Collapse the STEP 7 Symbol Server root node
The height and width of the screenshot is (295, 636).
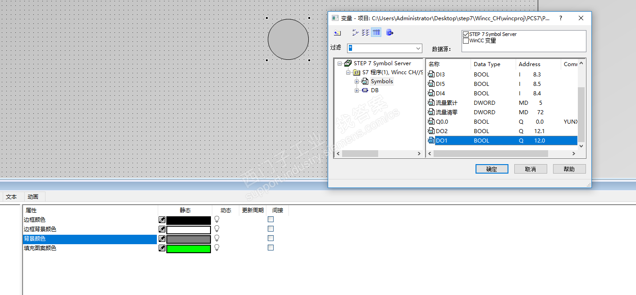[x=340, y=63]
